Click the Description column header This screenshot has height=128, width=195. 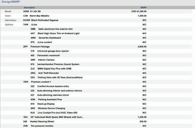click(x=30, y=7)
